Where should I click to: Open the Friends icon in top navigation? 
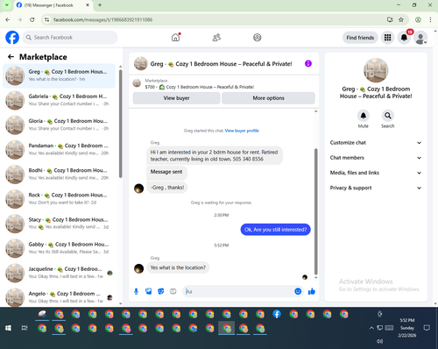pos(216,38)
